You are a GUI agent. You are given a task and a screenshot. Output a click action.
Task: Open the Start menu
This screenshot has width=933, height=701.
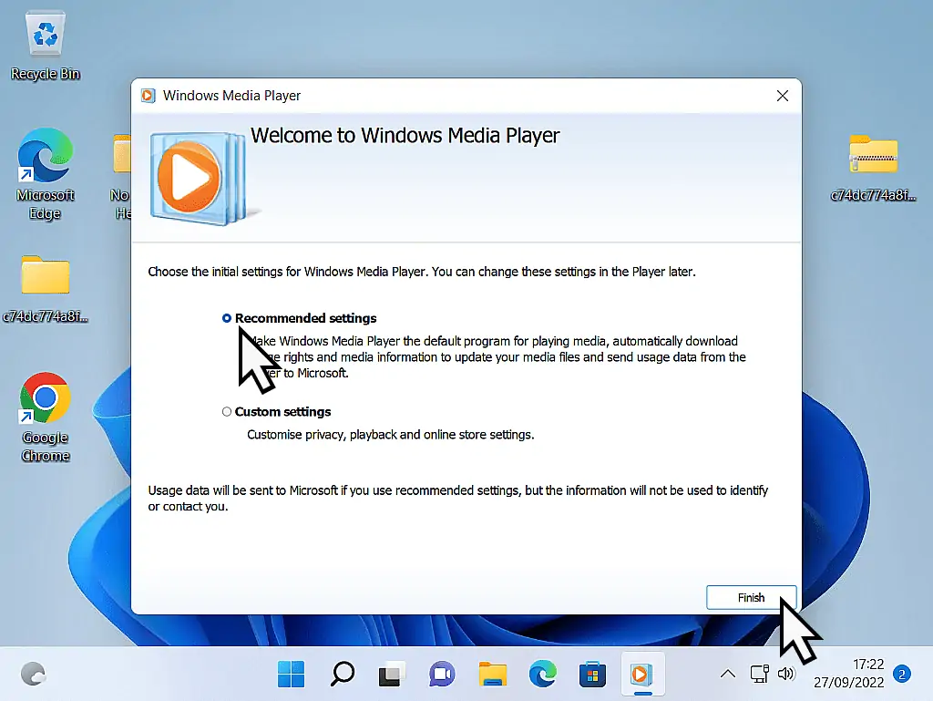pos(291,674)
